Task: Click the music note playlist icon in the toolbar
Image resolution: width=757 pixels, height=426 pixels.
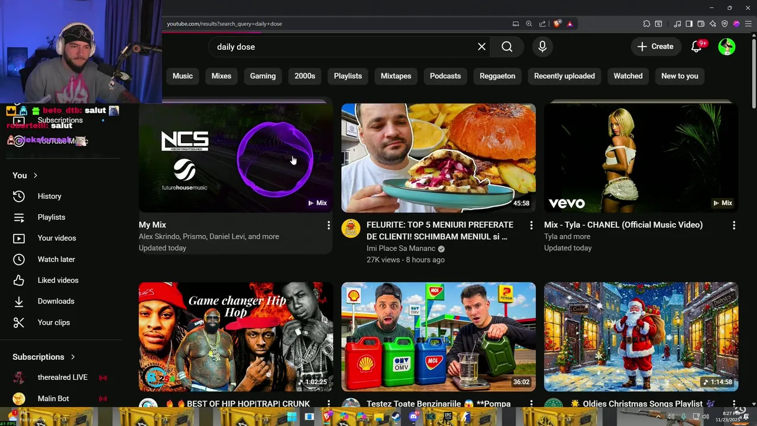Action: coord(677,24)
